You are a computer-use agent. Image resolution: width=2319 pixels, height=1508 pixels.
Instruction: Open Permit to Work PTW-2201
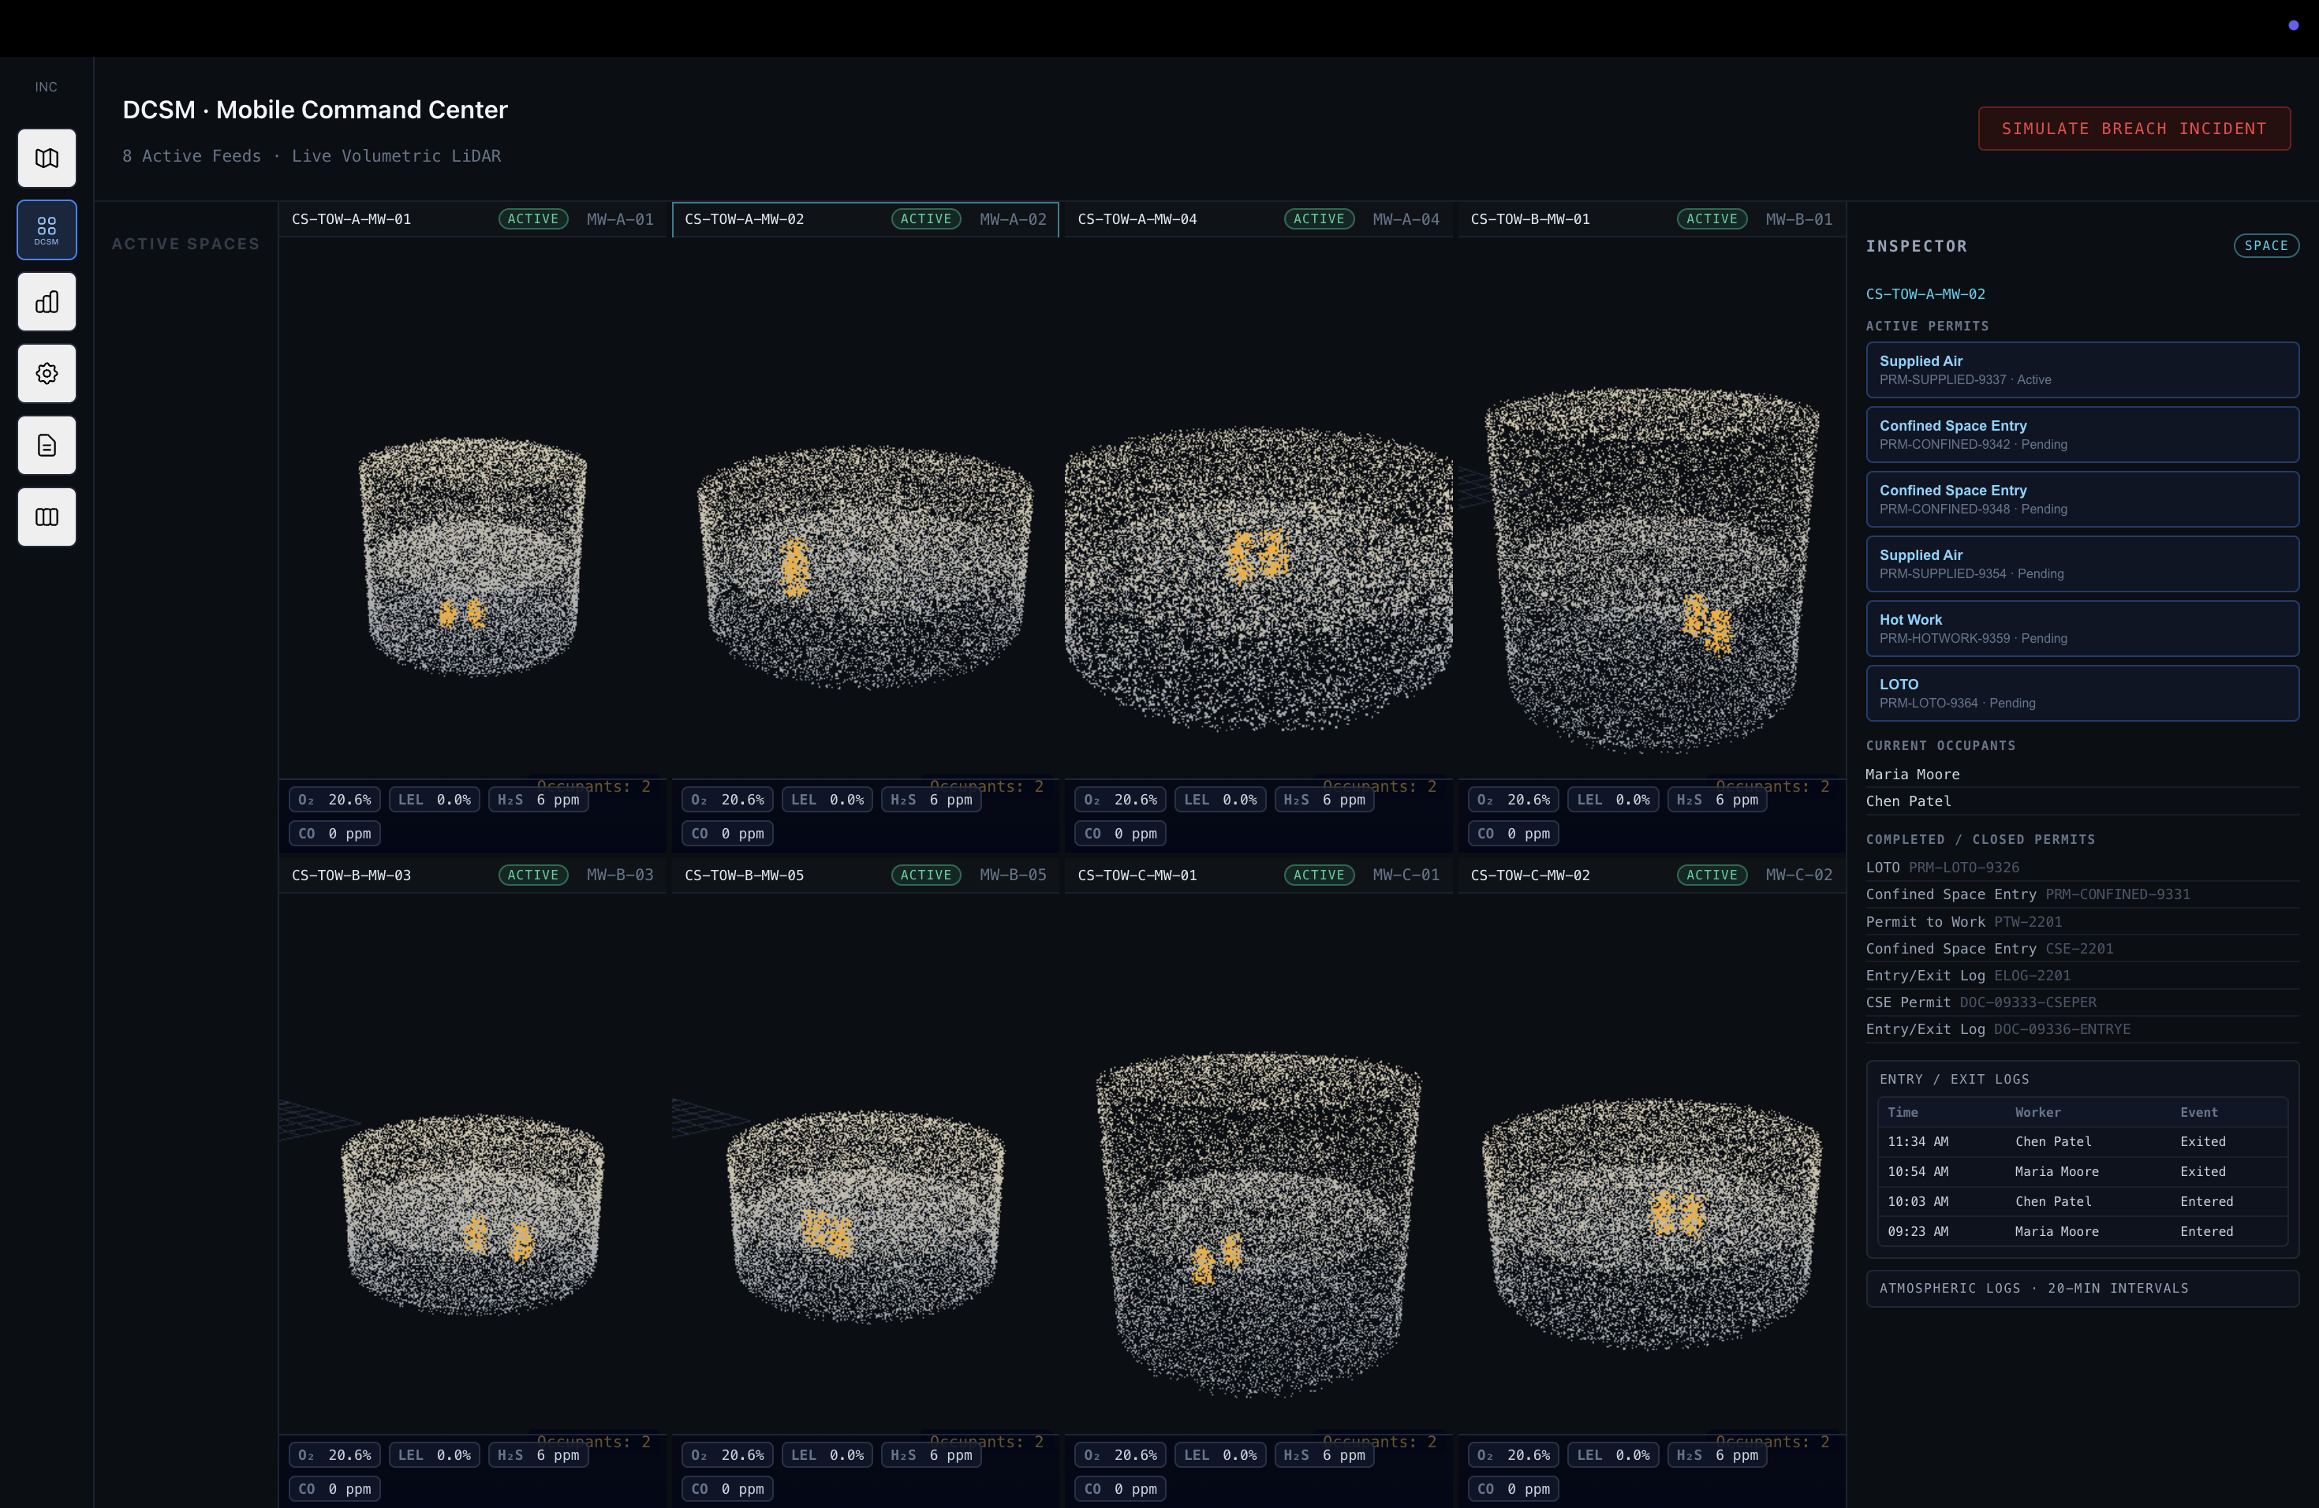coord(2082,921)
